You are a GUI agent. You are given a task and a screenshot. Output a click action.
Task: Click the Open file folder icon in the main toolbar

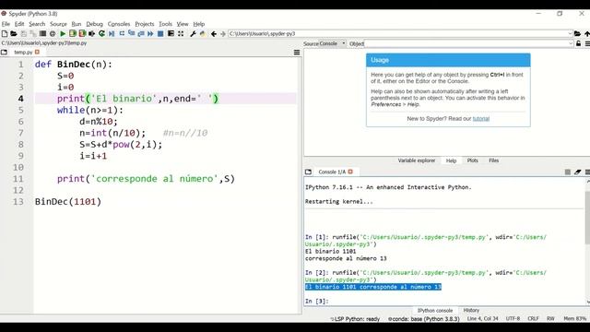coord(14,34)
